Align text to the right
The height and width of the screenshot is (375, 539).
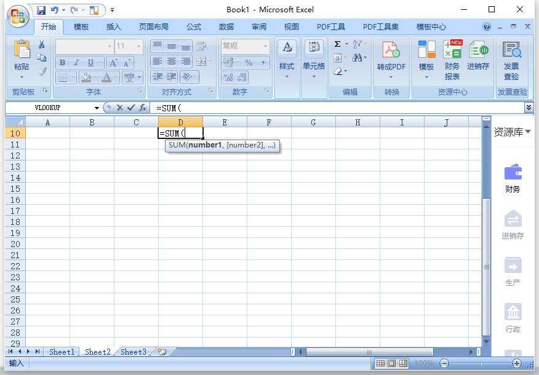(x=186, y=62)
